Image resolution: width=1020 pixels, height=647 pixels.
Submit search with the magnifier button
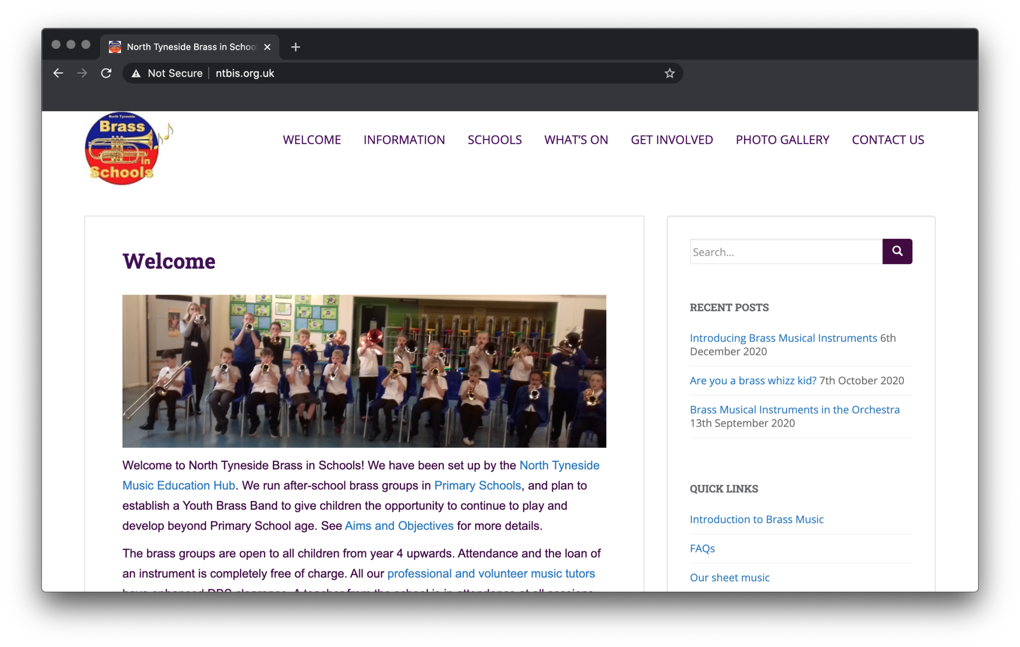[x=897, y=251]
